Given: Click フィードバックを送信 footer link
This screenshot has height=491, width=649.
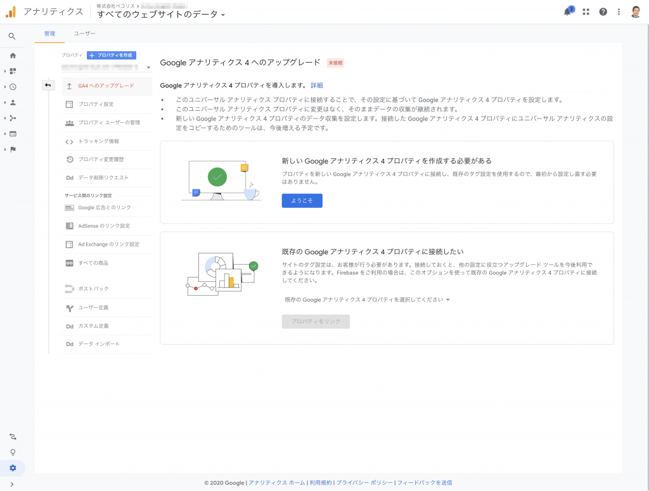Looking at the screenshot, I should click(425, 483).
